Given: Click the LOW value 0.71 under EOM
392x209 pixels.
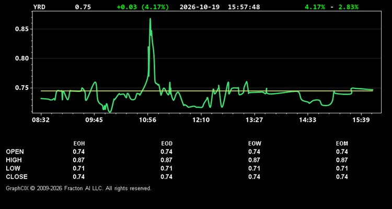Looking at the screenshot, I should pos(342,168).
